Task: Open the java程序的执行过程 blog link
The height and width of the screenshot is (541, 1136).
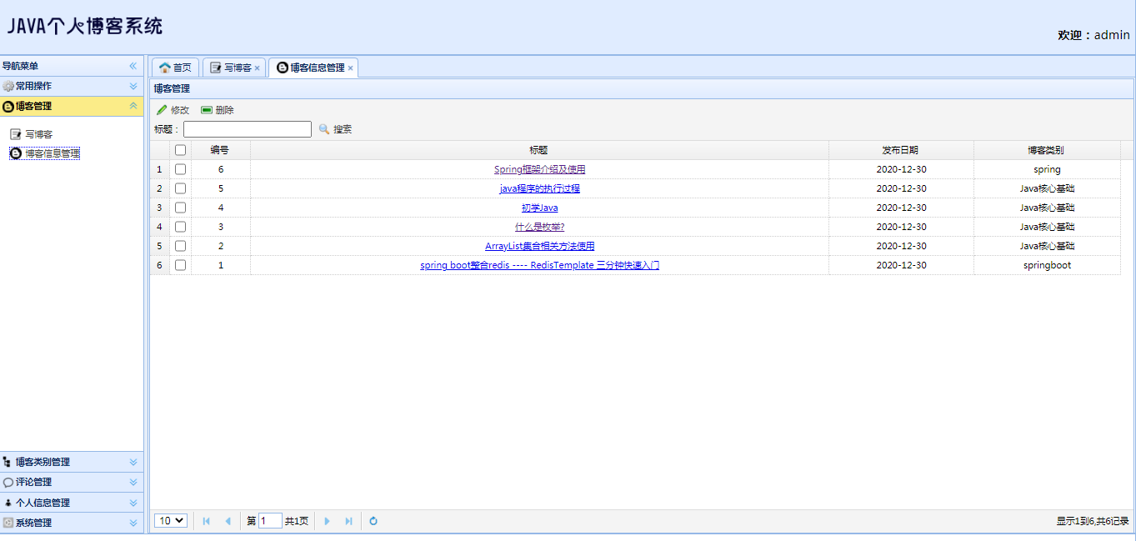Action: [540, 188]
